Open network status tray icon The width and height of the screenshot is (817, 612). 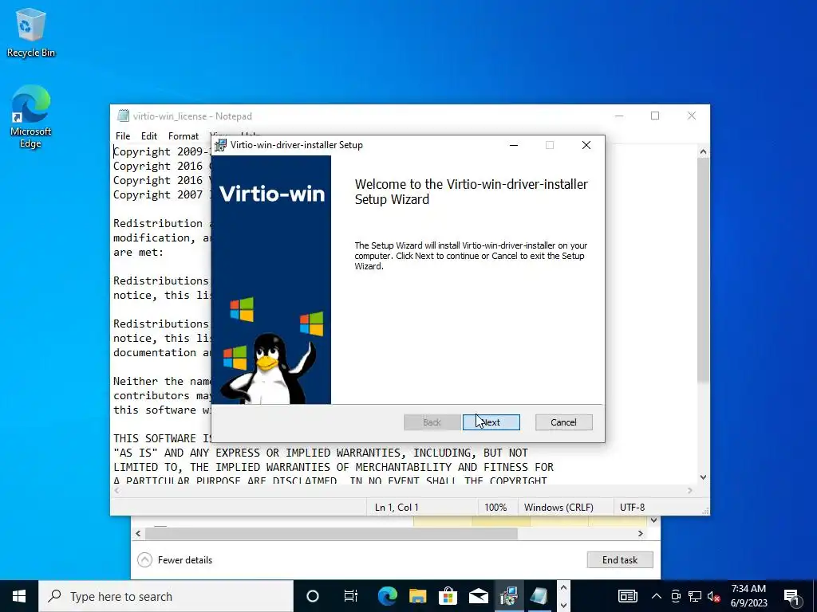tap(695, 596)
